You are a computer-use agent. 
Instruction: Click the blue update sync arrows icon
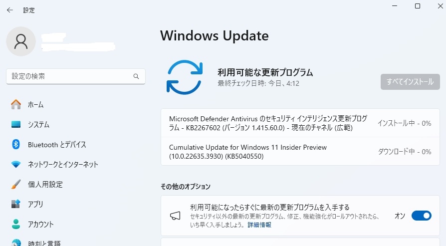[185, 77]
